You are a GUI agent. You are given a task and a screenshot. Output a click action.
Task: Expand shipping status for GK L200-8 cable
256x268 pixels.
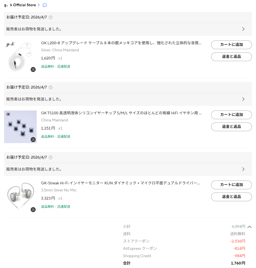click(x=243, y=29)
